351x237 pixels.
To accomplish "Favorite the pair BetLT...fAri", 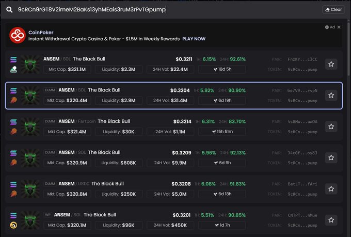I will [331, 189].
